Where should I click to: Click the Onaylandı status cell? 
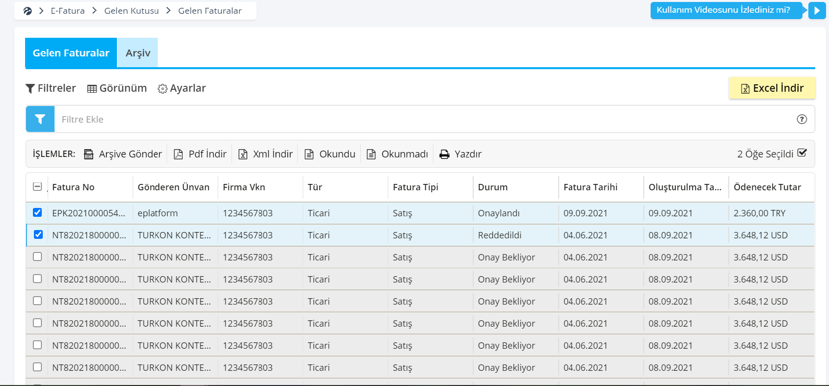point(499,213)
